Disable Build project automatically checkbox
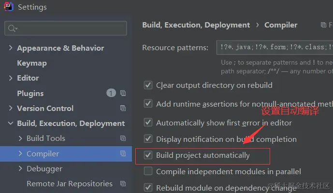Viewport: 333px width, 193px height. tap(148, 155)
